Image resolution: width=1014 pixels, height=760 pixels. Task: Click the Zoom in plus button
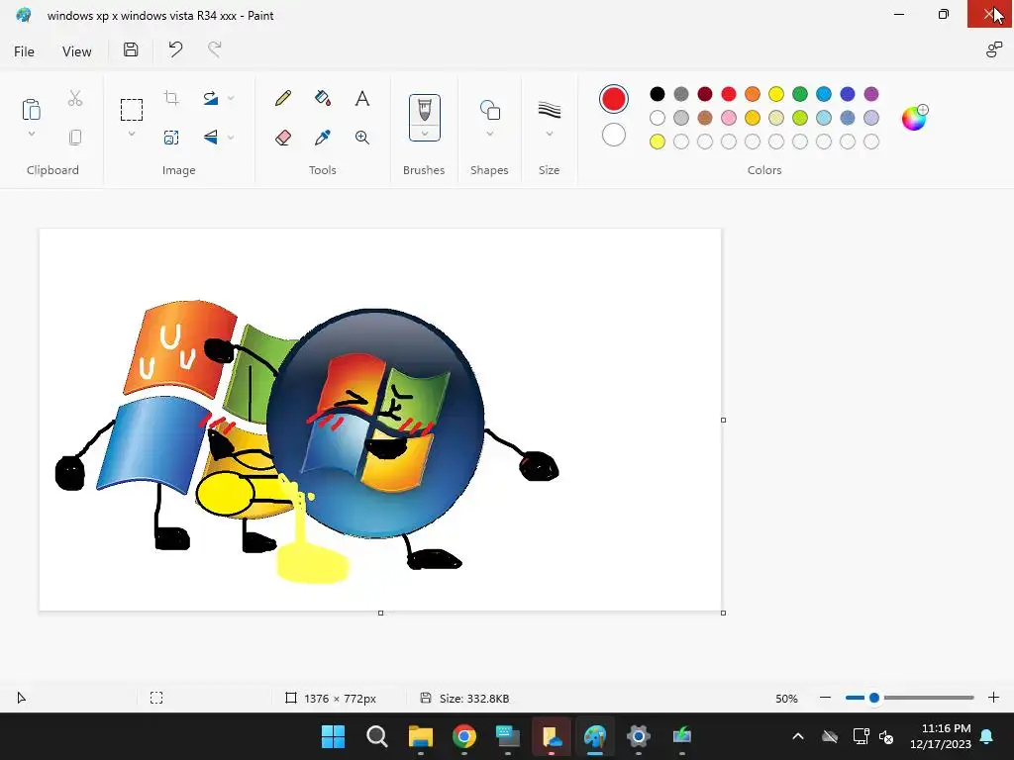(994, 698)
